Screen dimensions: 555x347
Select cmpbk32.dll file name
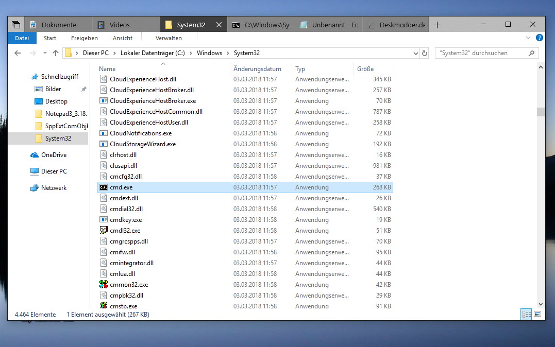(126, 296)
